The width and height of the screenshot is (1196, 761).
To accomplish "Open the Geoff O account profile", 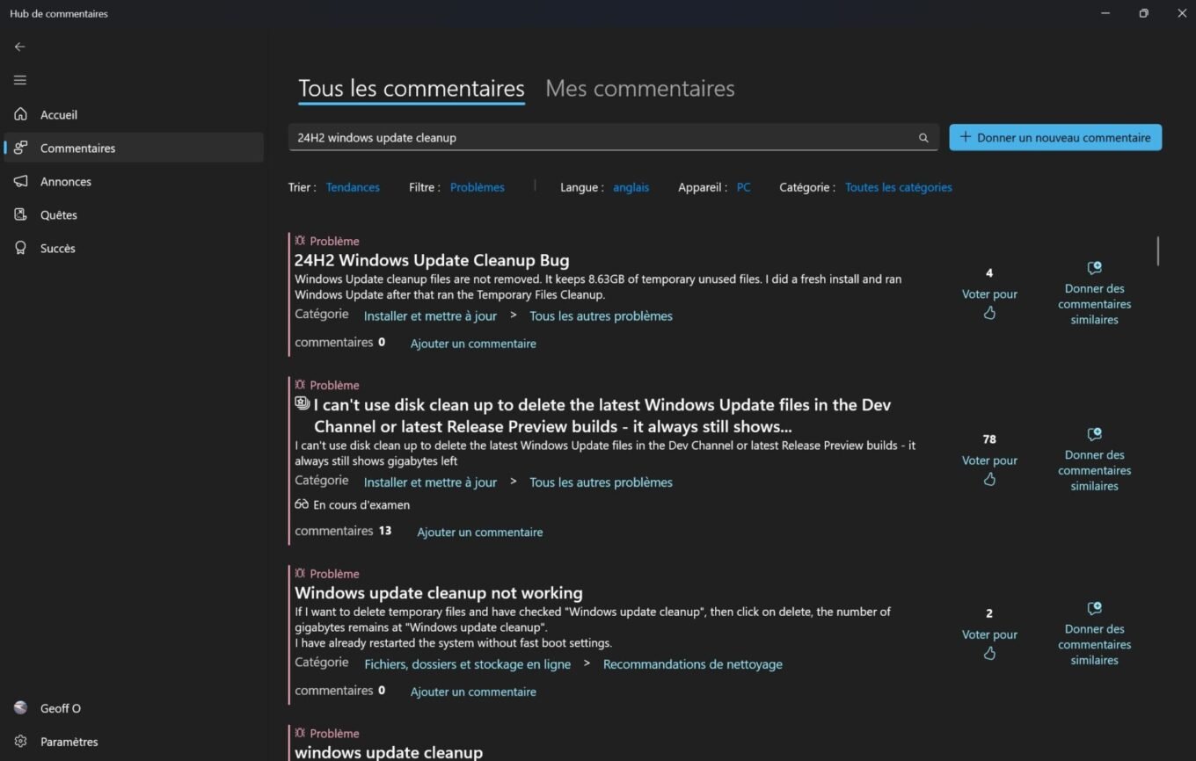I will click(x=134, y=708).
